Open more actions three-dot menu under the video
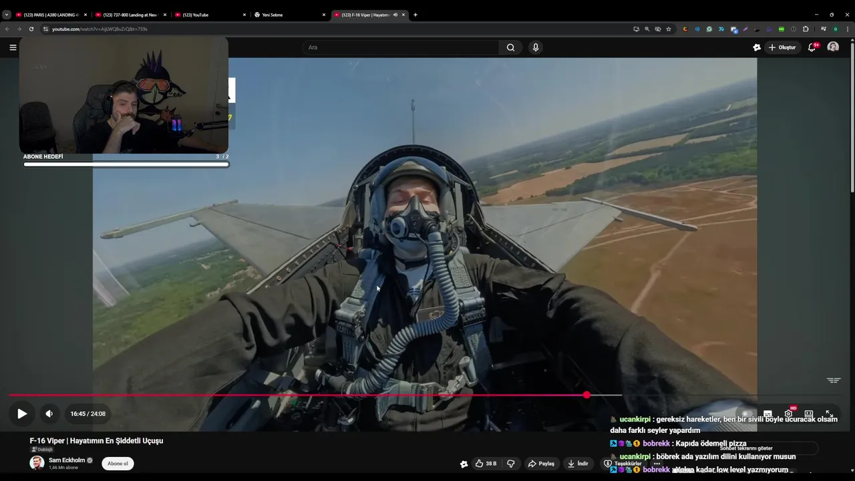This screenshot has width=855, height=481. pyautogui.click(x=657, y=464)
